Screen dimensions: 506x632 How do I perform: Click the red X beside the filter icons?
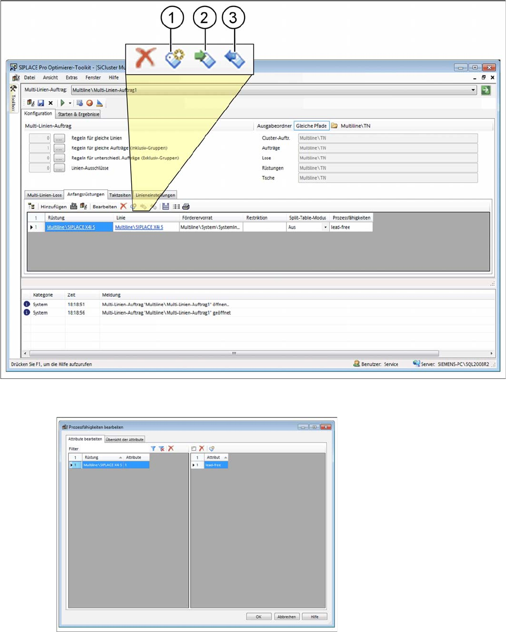coord(171,448)
